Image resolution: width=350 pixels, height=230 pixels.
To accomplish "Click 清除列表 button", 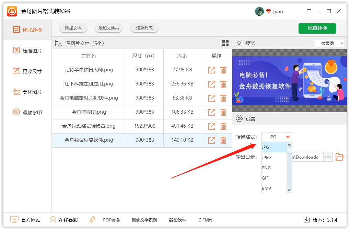I will [144, 28].
